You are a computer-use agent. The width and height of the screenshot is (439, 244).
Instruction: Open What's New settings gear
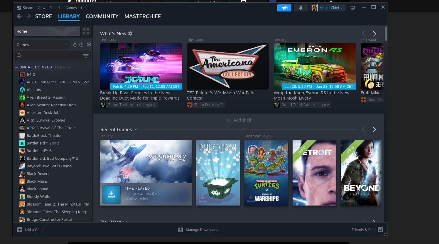(130, 33)
